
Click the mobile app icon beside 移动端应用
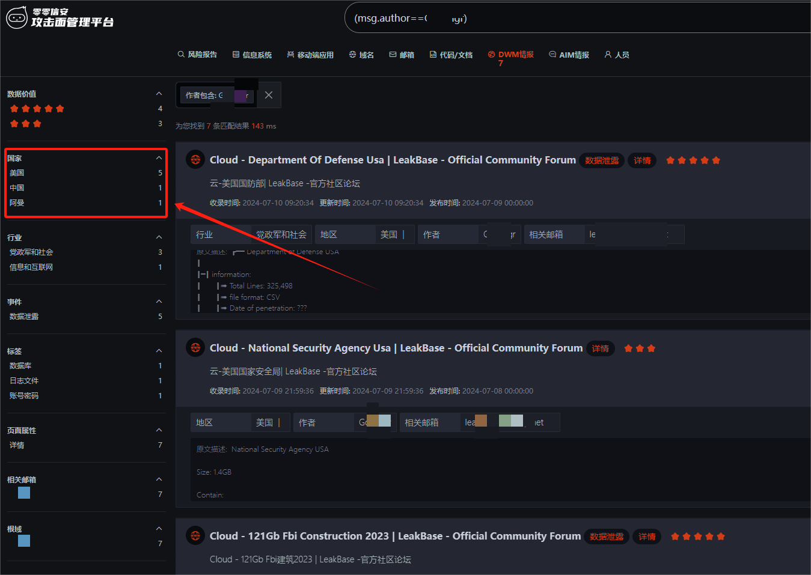(291, 55)
